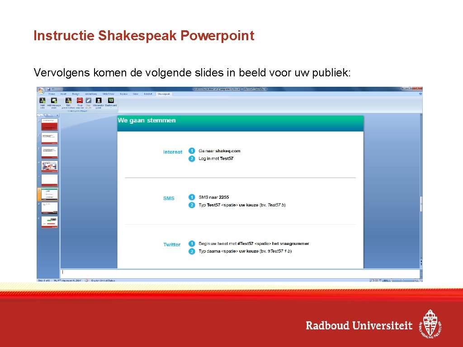The width and height of the screenshot is (463, 347).
Task: Open the View ribbon tab
Action: (x=136, y=94)
